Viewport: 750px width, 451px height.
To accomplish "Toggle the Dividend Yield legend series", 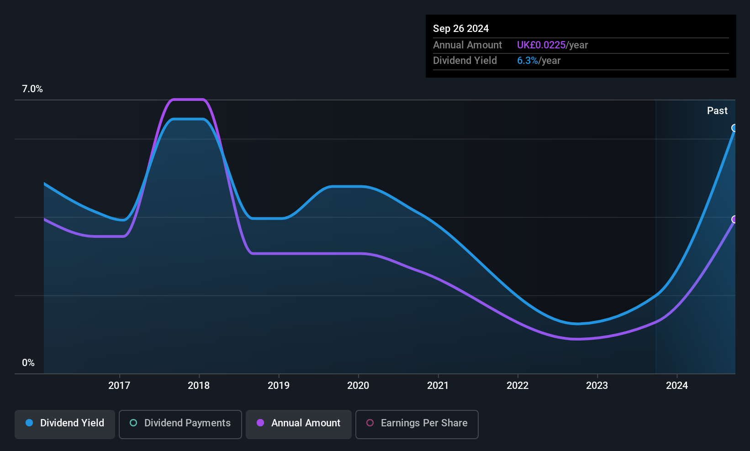I will tap(65, 423).
